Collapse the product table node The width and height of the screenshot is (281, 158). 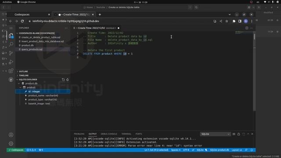click(21, 87)
